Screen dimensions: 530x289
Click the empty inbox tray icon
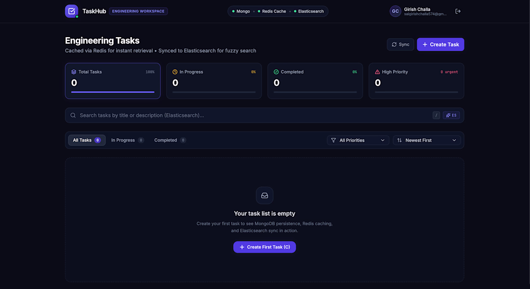pos(265,196)
